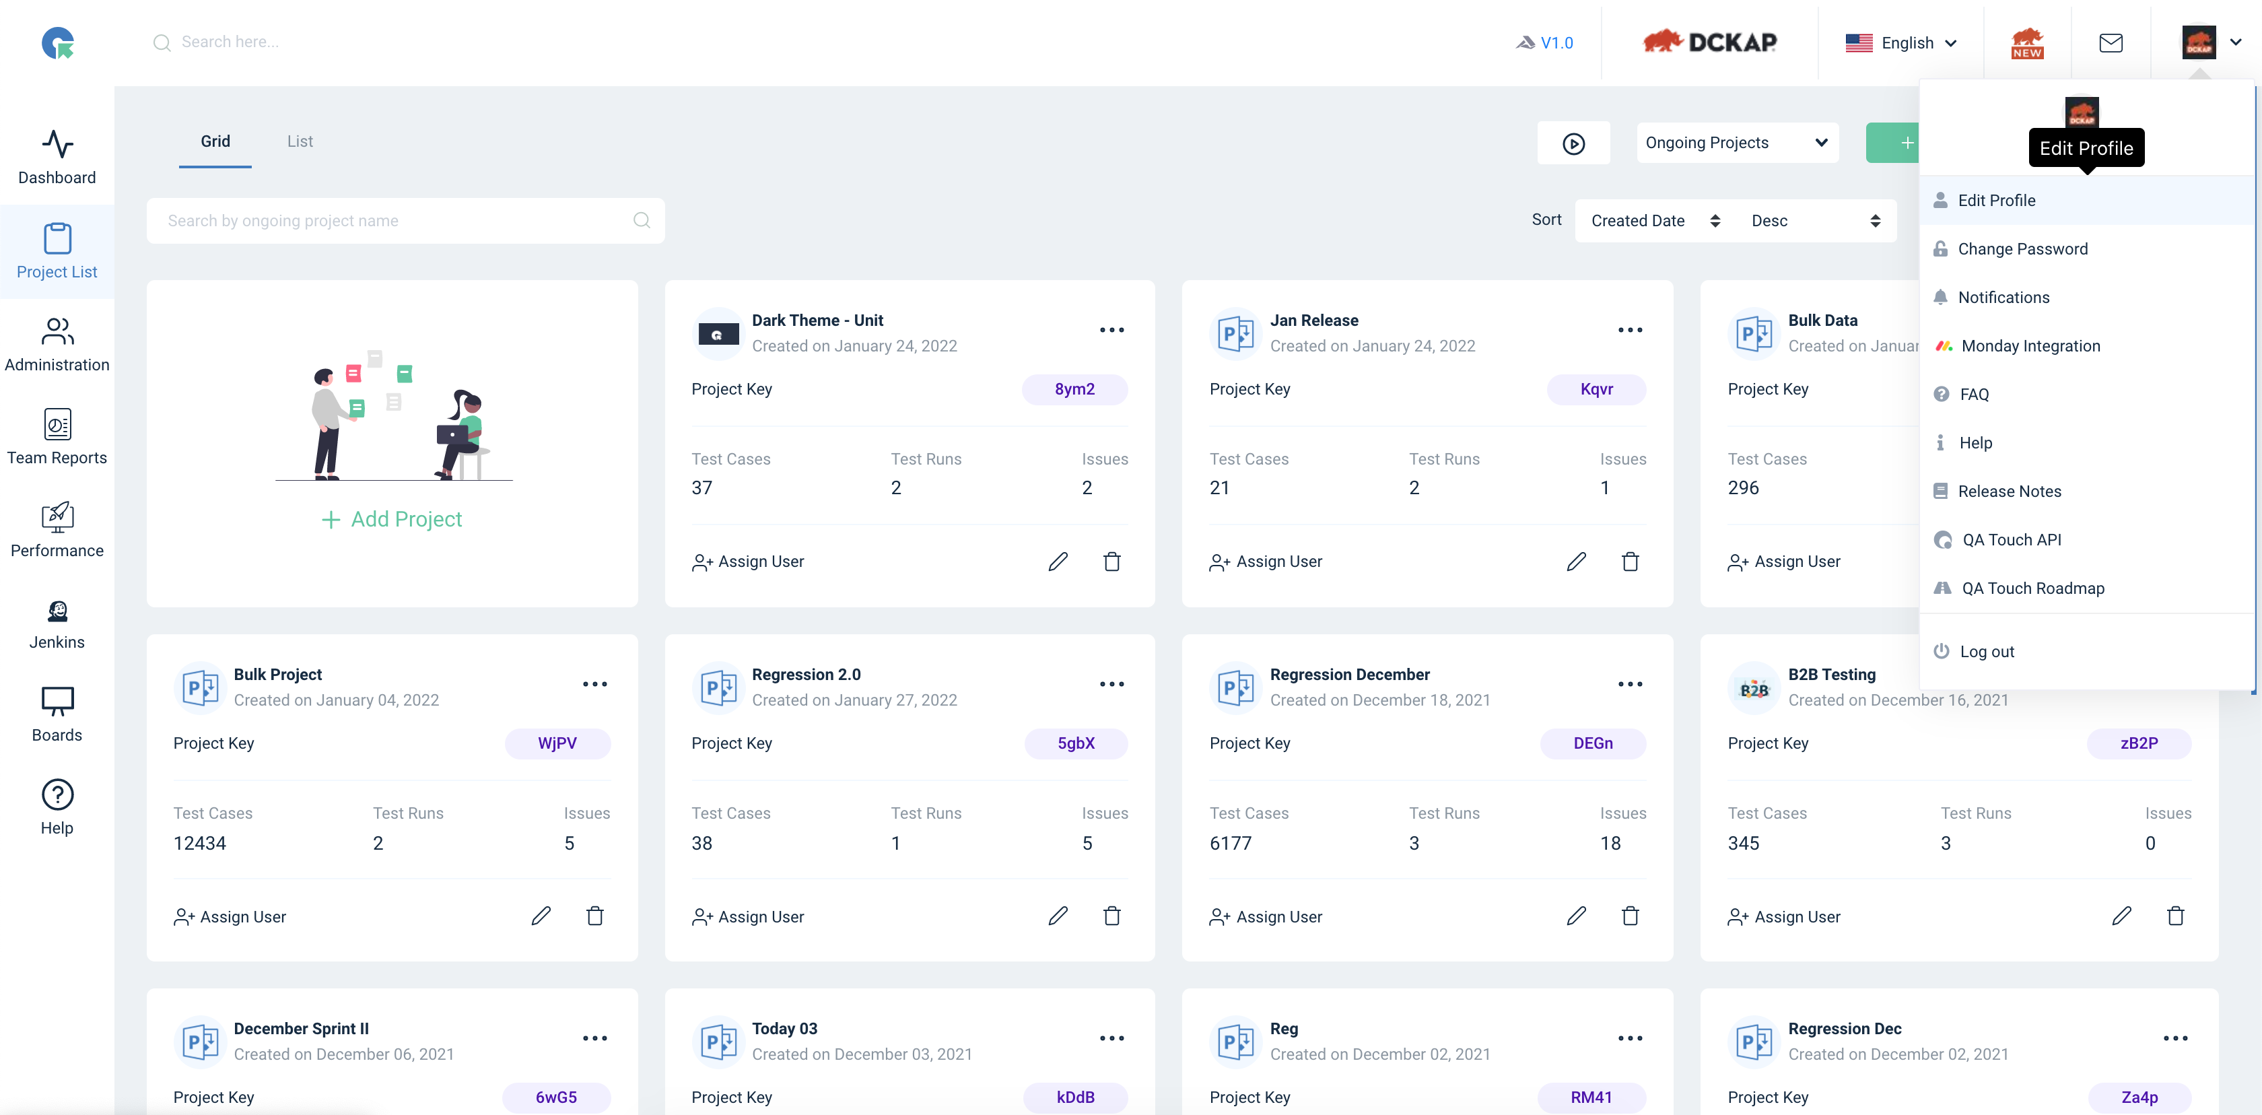Switch to the List tab

coord(300,141)
